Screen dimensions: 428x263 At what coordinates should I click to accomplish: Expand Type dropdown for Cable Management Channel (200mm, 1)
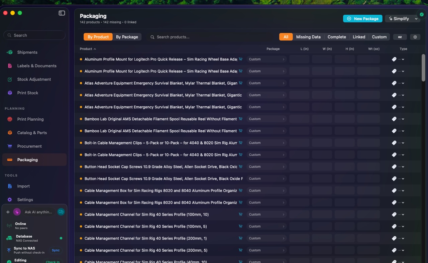click(x=403, y=238)
